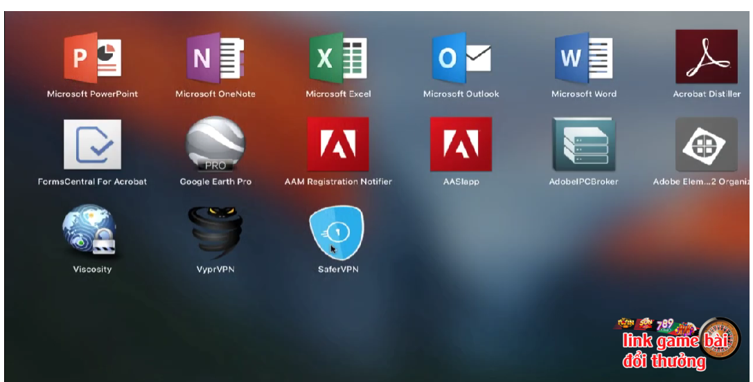
Task: Launch Microsoft Outlook icon
Action: pos(461,57)
